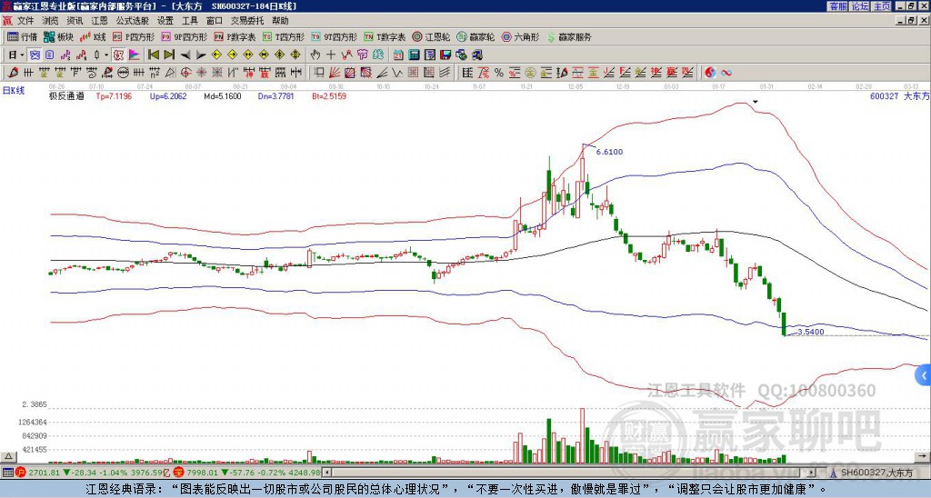Open the 浏览 menu
931x498 pixels.
pyautogui.click(x=50, y=21)
